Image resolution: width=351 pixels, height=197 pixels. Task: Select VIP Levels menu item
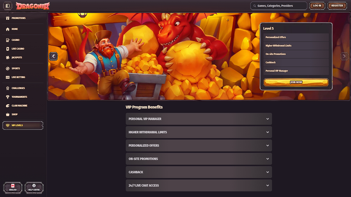coord(23,125)
